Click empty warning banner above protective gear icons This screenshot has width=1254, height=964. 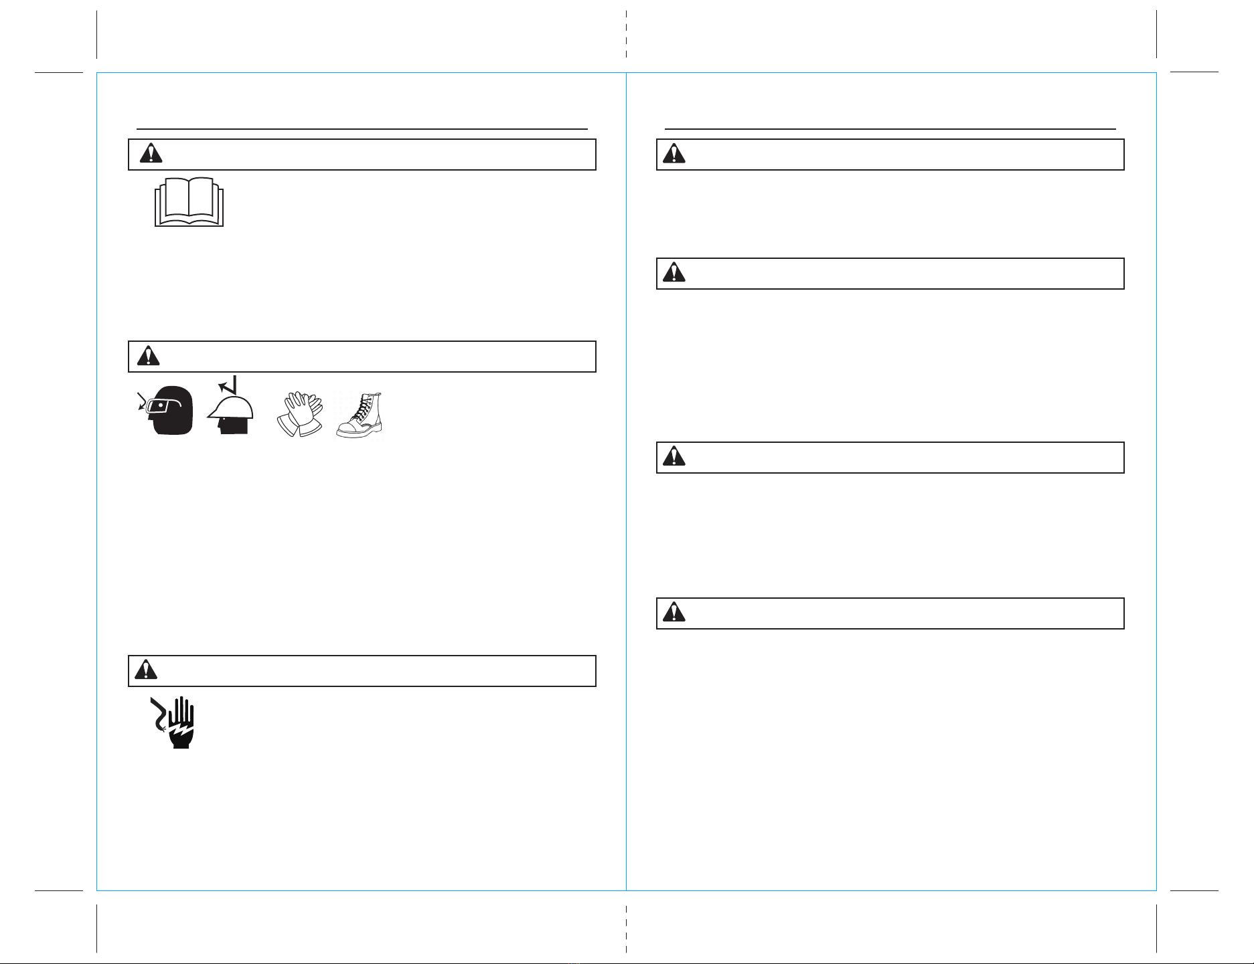(362, 357)
